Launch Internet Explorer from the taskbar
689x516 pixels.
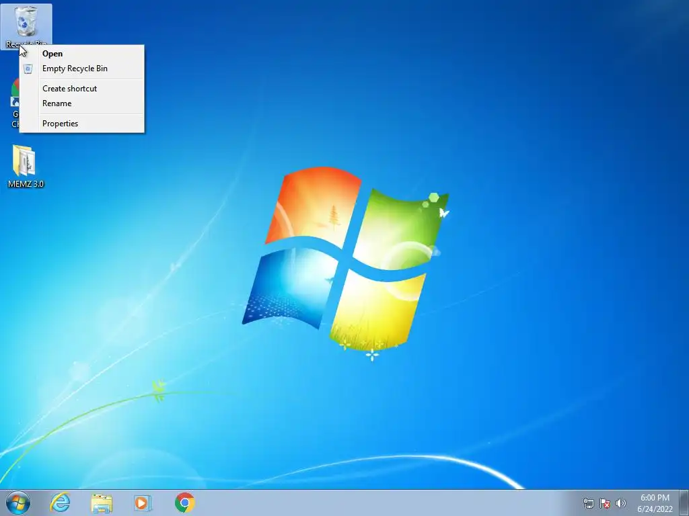click(60, 503)
